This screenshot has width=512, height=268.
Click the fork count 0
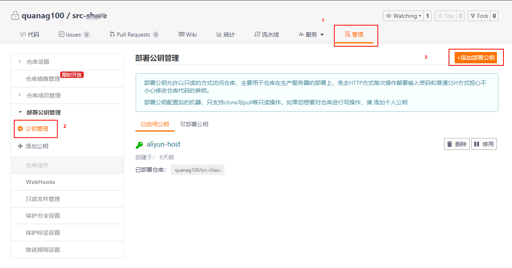pos(495,16)
